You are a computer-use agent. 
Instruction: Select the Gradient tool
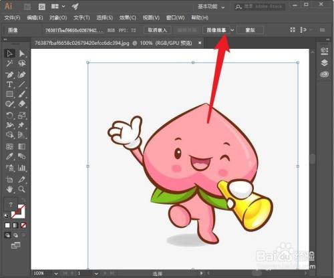22,146
